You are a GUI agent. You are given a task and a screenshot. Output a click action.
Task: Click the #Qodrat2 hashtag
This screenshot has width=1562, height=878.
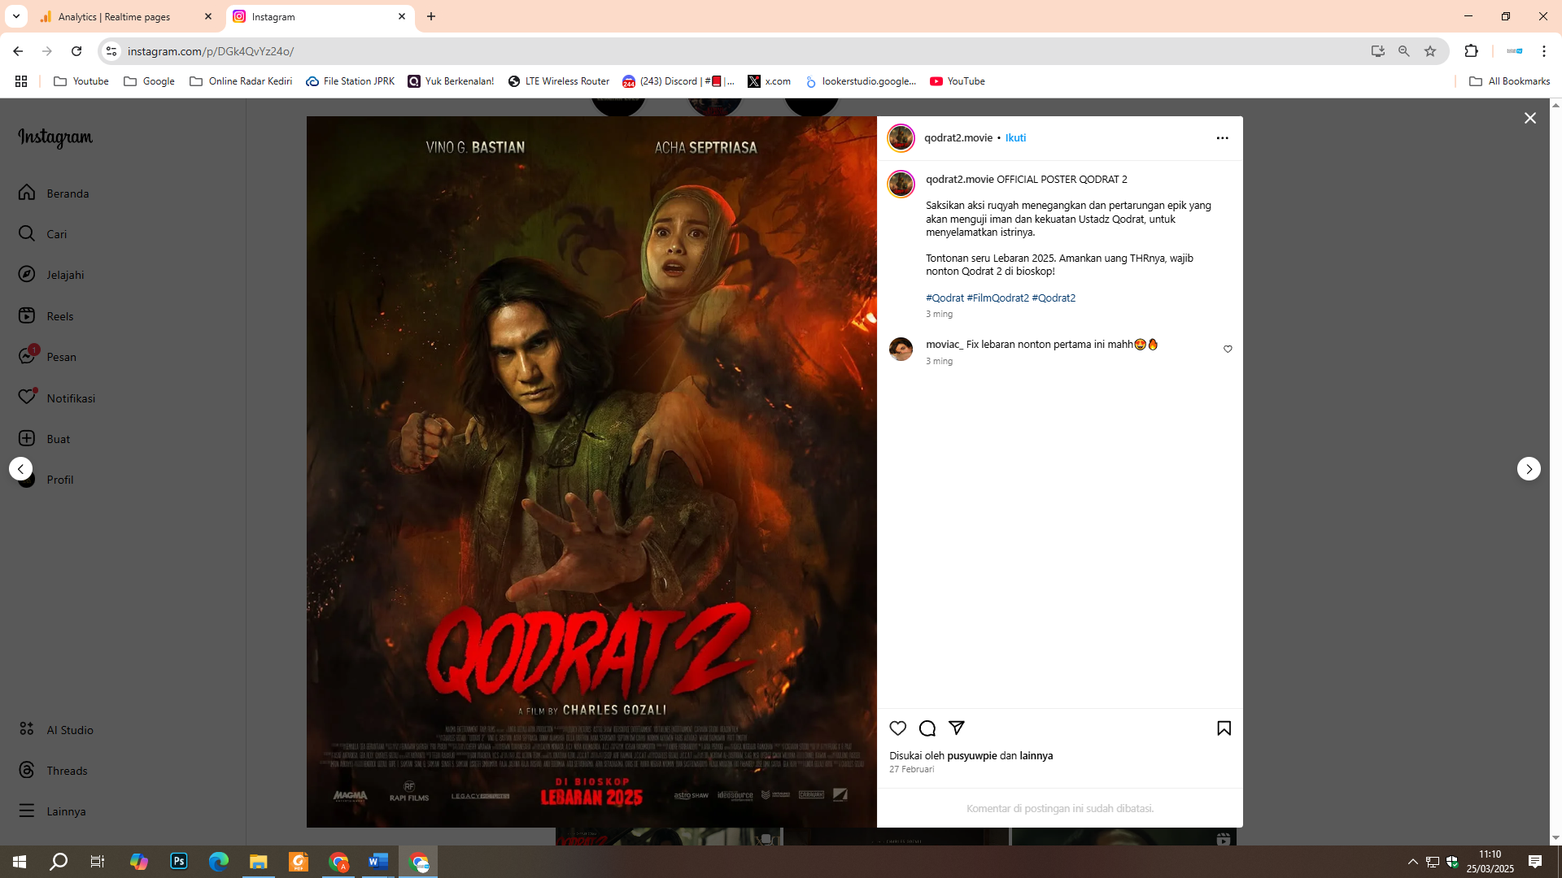pos(1054,298)
